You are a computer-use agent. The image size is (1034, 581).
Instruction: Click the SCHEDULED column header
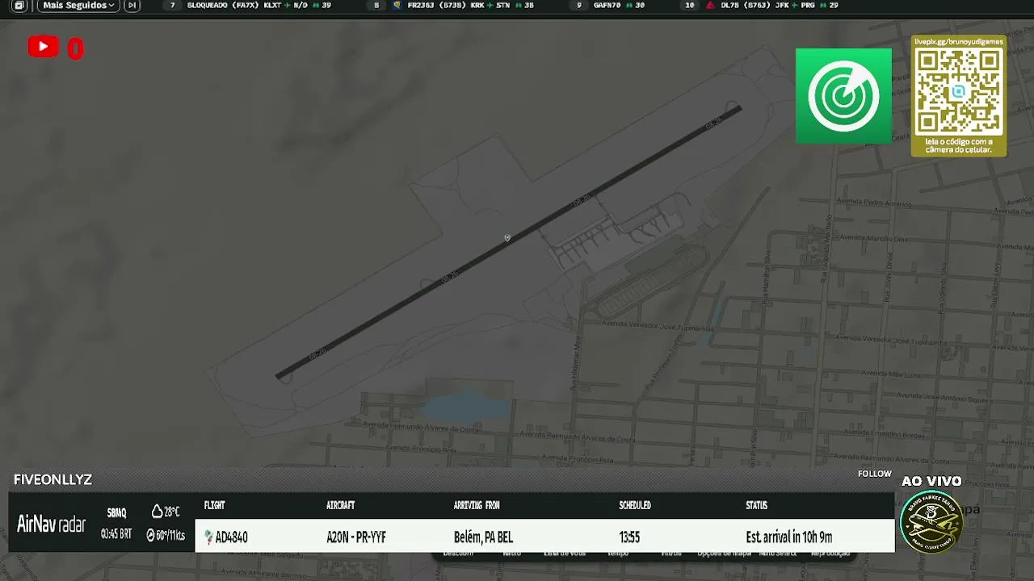pos(635,505)
